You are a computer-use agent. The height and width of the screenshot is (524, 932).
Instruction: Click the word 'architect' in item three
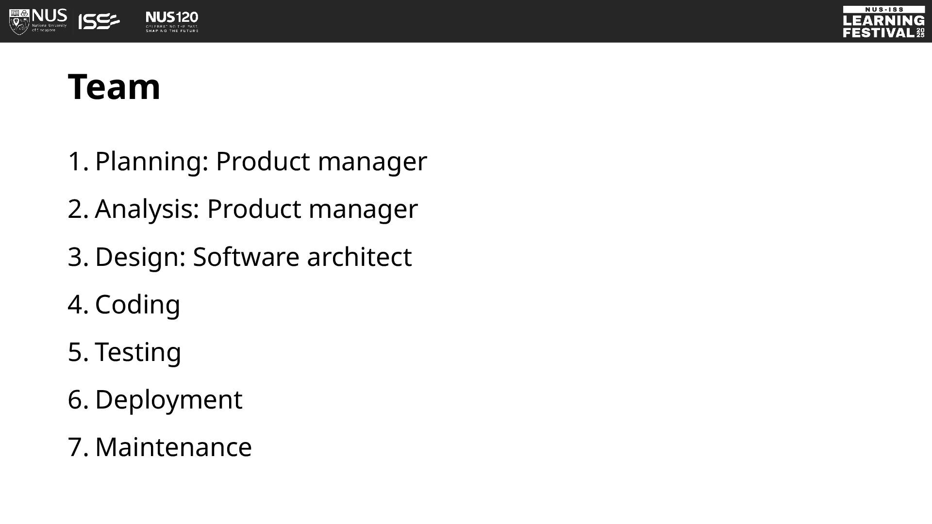(x=359, y=256)
